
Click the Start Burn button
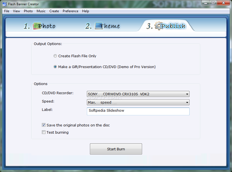tap(116, 149)
